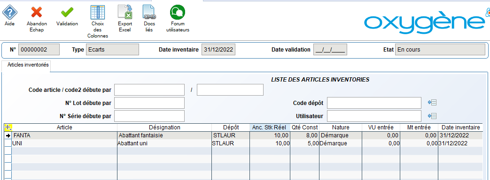Viewport: 490px width, 180px height.
Task: Click Abattant uni designation cell
Action: point(165,143)
